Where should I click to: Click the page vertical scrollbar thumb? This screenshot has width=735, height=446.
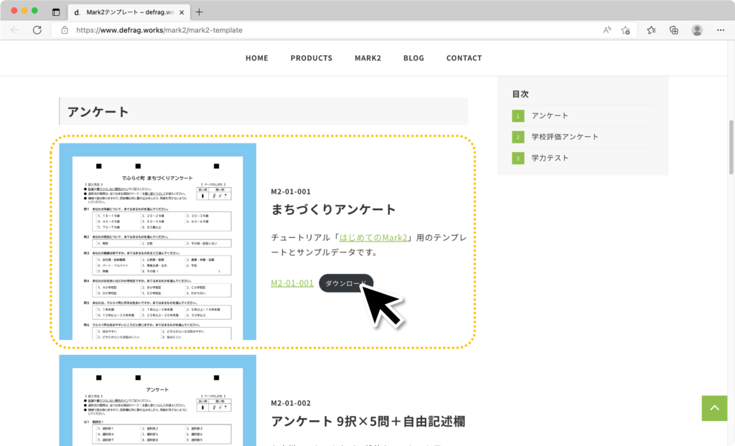click(x=731, y=147)
